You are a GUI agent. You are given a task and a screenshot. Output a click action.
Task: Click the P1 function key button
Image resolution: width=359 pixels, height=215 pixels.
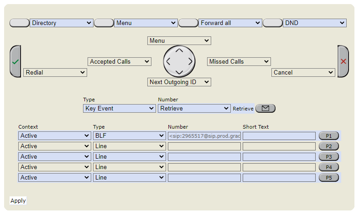point(328,136)
